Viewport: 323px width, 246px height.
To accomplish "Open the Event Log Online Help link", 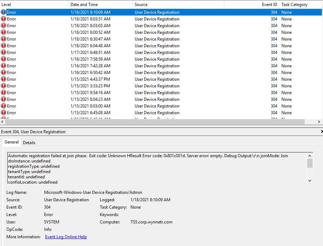I will pyautogui.click(x=66, y=236).
